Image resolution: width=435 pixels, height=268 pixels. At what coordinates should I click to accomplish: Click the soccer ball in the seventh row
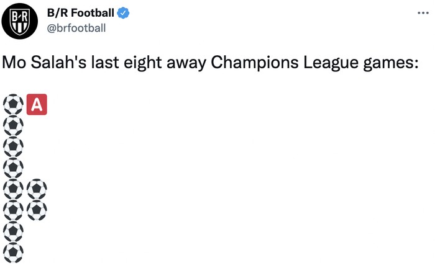pyautogui.click(x=14, y=231)
